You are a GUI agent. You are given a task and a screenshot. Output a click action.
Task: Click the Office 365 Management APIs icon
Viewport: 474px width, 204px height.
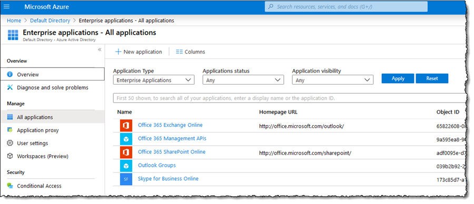coord(126,139)
